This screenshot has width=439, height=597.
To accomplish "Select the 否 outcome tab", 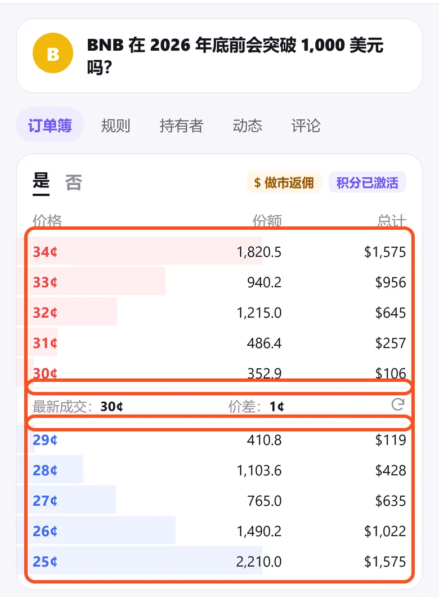I will click(74, 182).
